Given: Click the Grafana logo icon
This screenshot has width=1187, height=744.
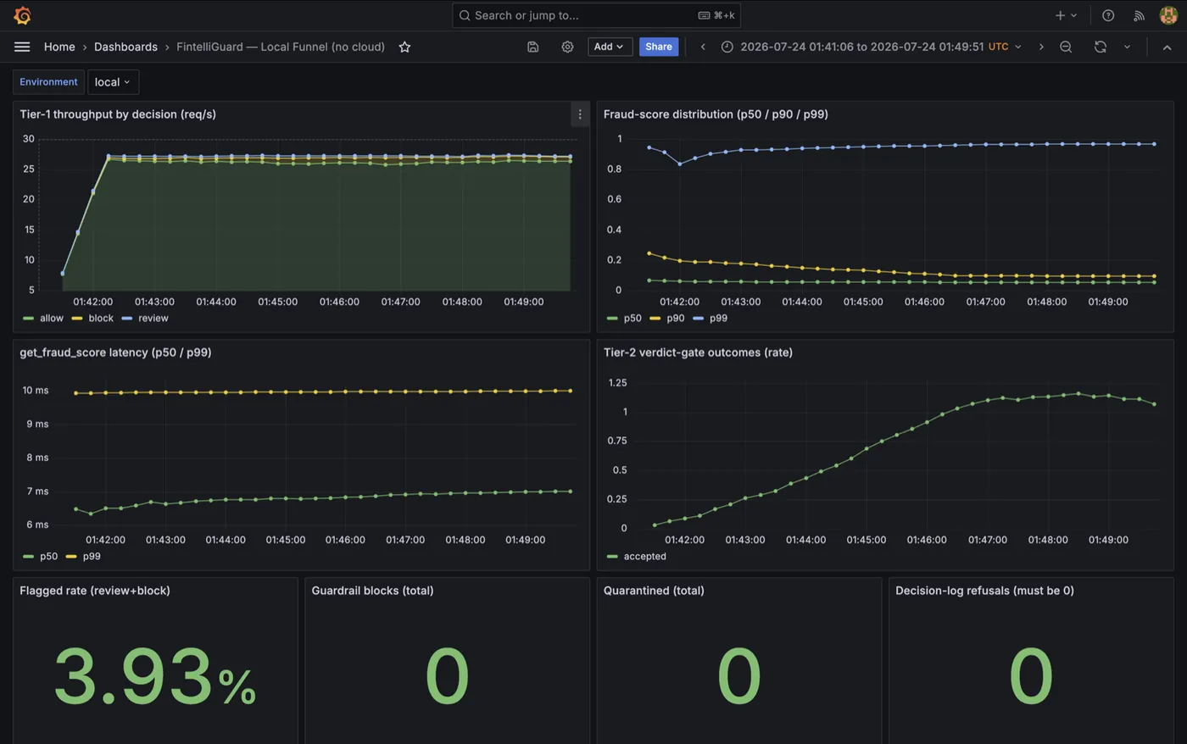Looking at the screenshot, I should pos(23,15).
